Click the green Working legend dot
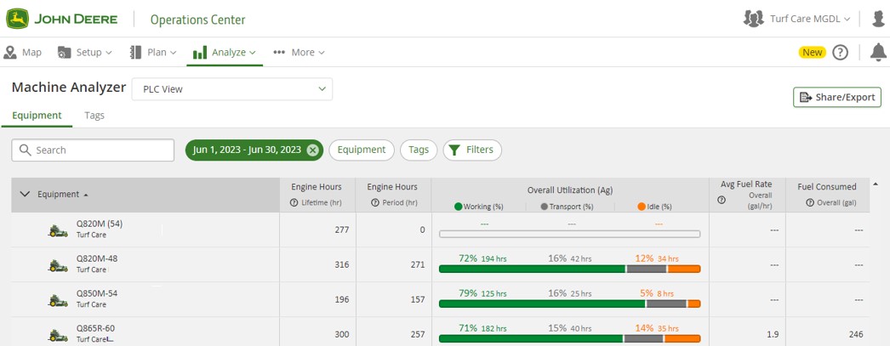 point(458,207)
